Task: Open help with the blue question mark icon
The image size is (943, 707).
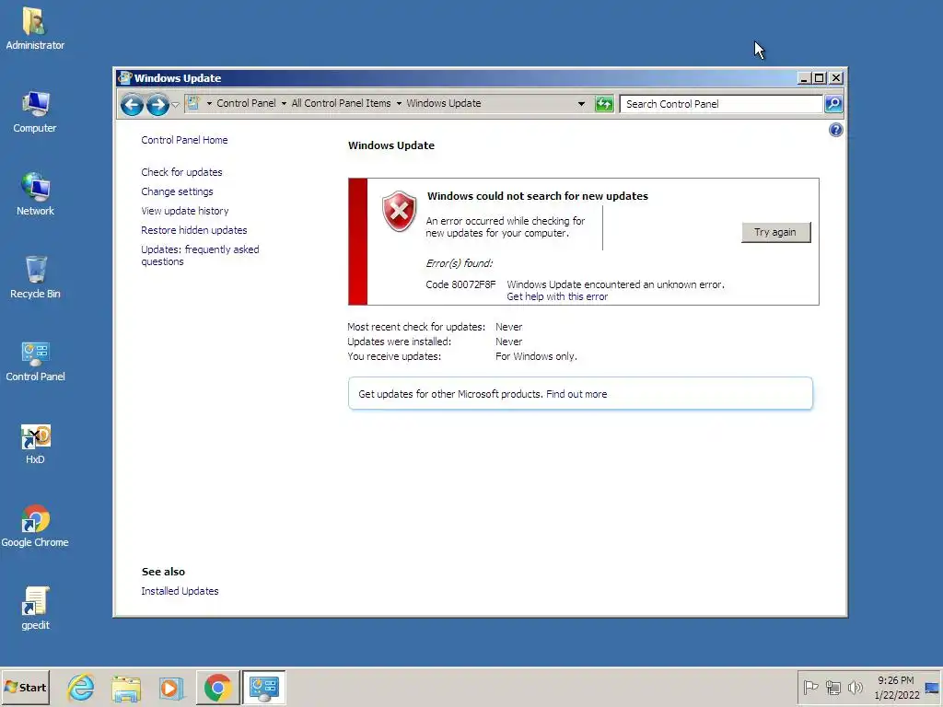Action: pos(835,130)
